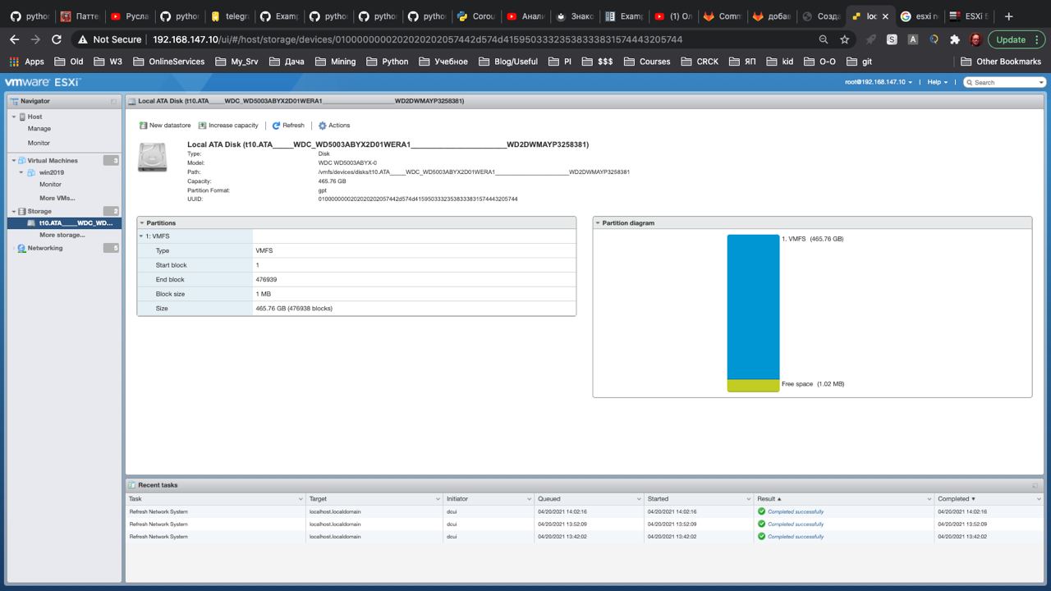Click the VMware ESXi logo

tap(42, 82)
